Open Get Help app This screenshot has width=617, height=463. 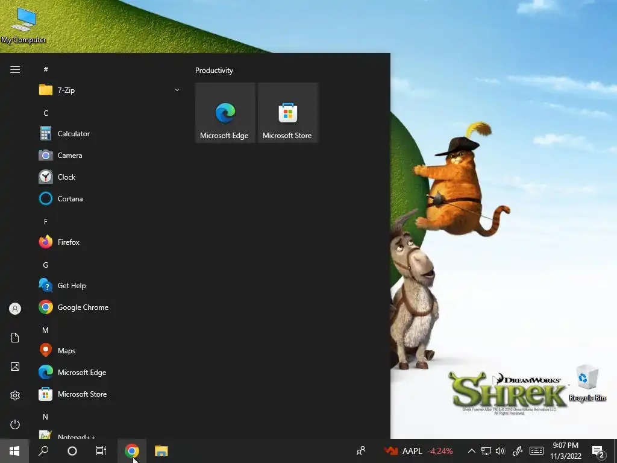click(108, 285)
